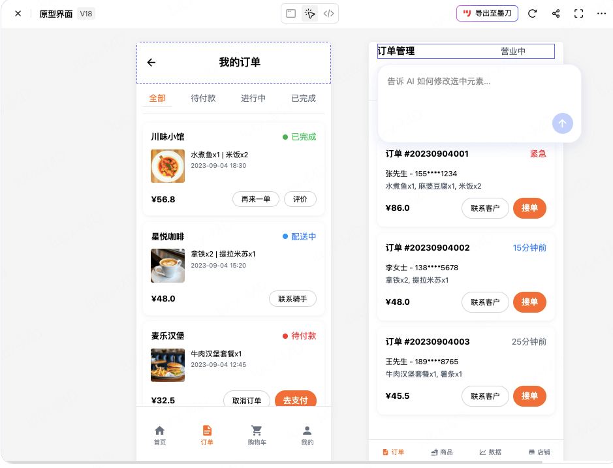613x468 pixels.
Task: Click 再来一单 on 川味小馆 order
Action: (256, 199)
